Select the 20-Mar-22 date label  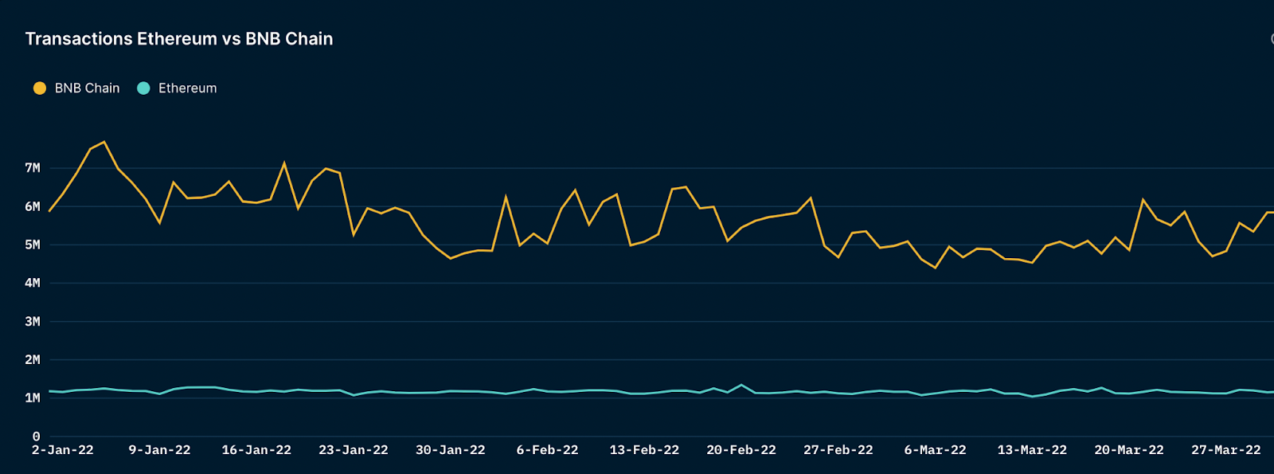(x=1129, y=450)
